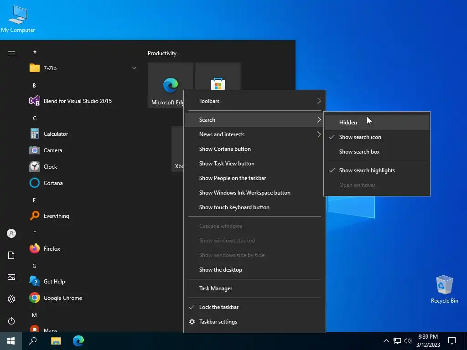The image size is (467, 350).
Task: Click the letter E section header
Action: (35, 201)
